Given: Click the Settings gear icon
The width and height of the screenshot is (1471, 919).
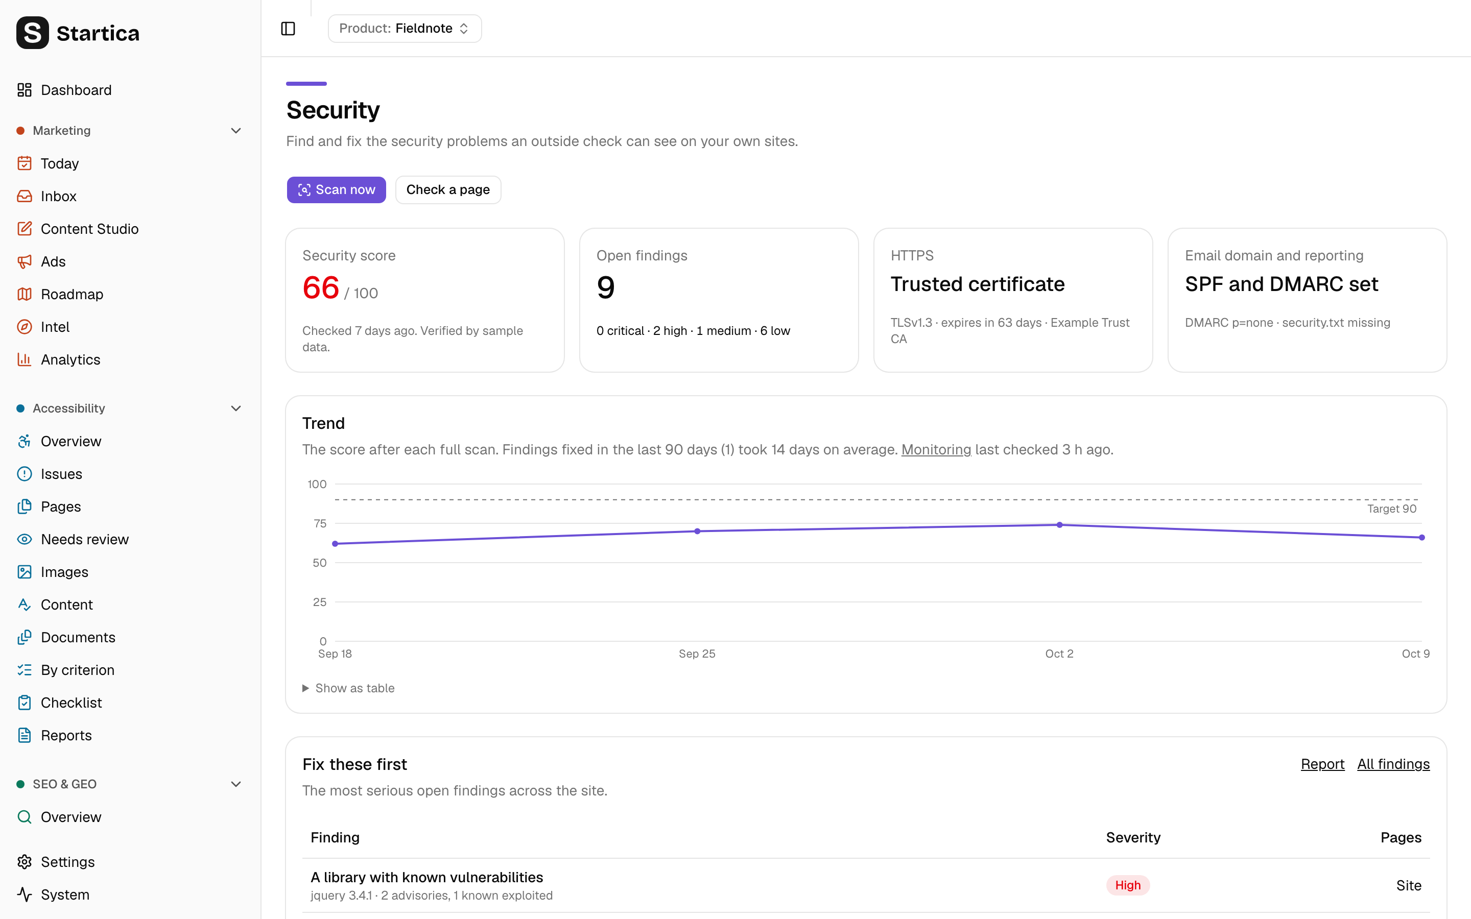Looking at the screenshot, I should 25,862.
